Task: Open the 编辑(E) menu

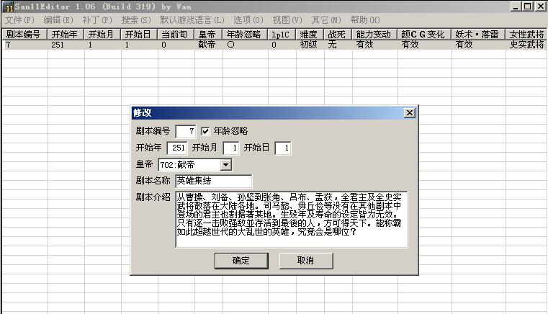Action: [58, 20]
